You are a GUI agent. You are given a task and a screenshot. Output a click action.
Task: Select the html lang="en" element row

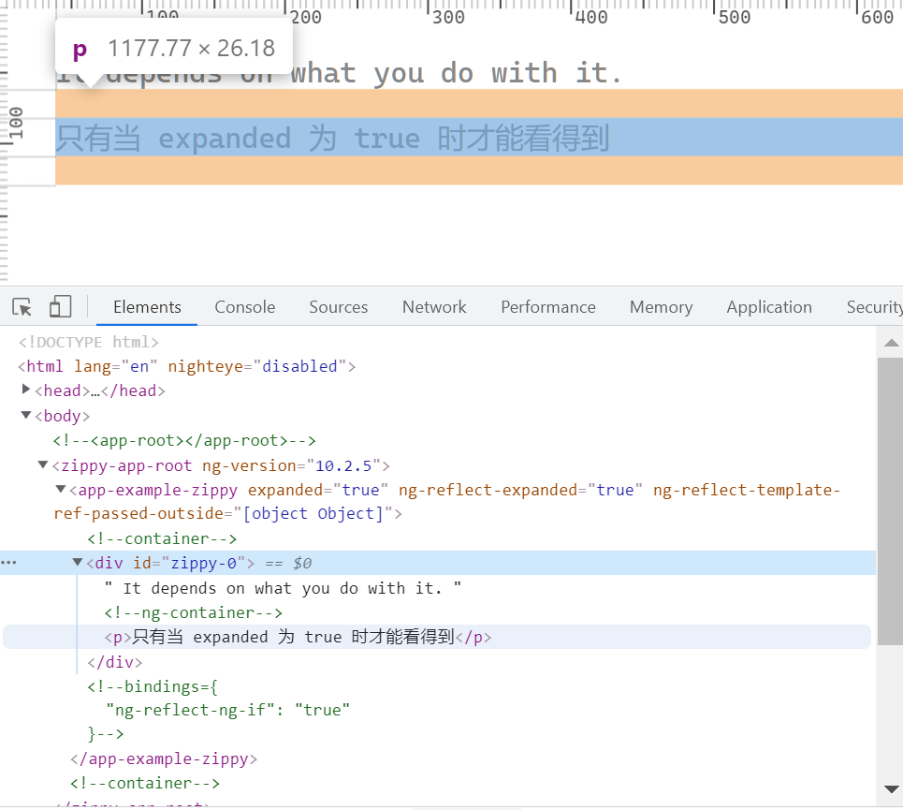coord(186,366)
